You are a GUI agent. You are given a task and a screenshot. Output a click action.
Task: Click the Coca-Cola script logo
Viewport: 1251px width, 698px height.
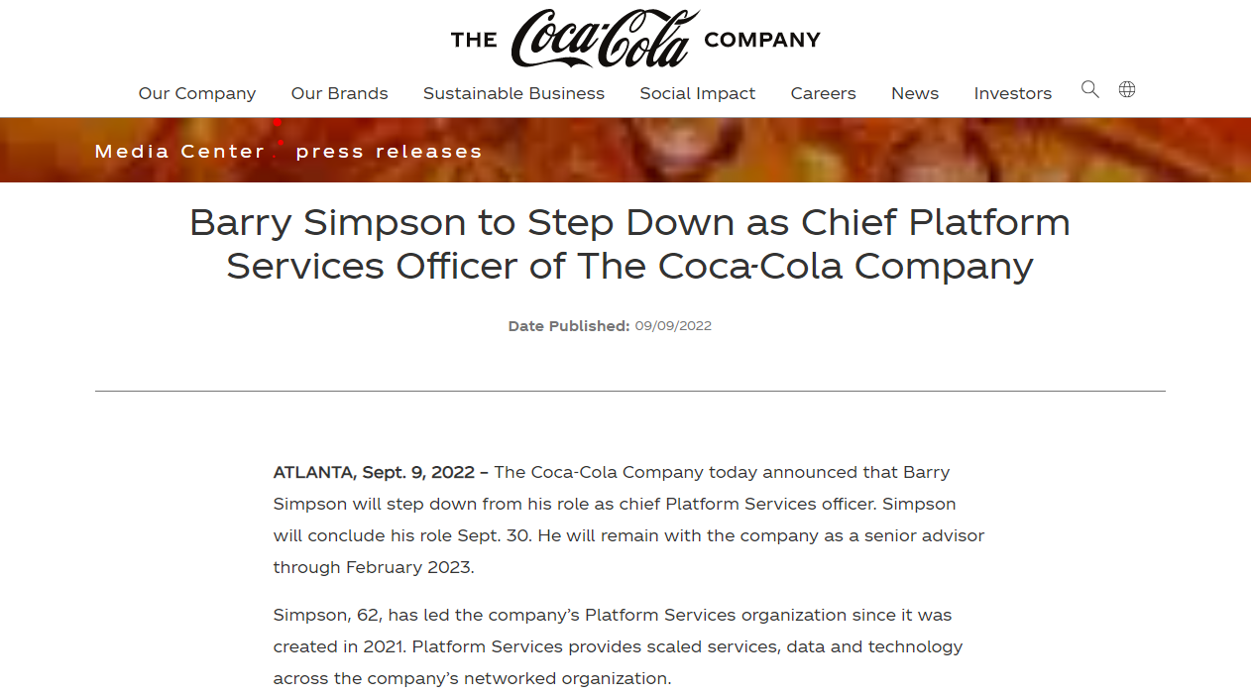(x=605, y=39)
